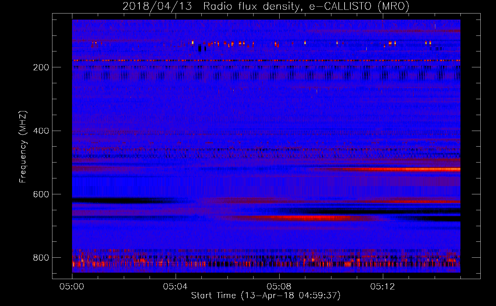The image size is (496, 306).
Task: Click the 'Start Time (13-Apr-18 04:59:37)' label
Action: tap(266, 296)
